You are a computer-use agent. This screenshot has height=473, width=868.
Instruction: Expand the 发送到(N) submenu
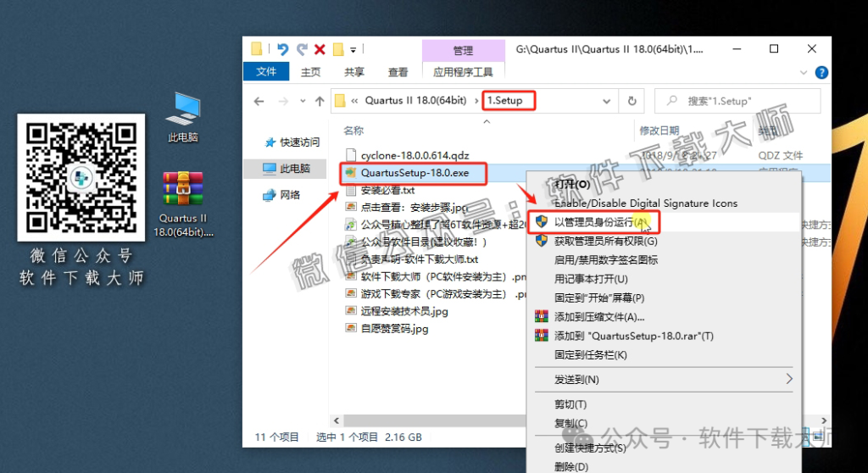point(663,380)
